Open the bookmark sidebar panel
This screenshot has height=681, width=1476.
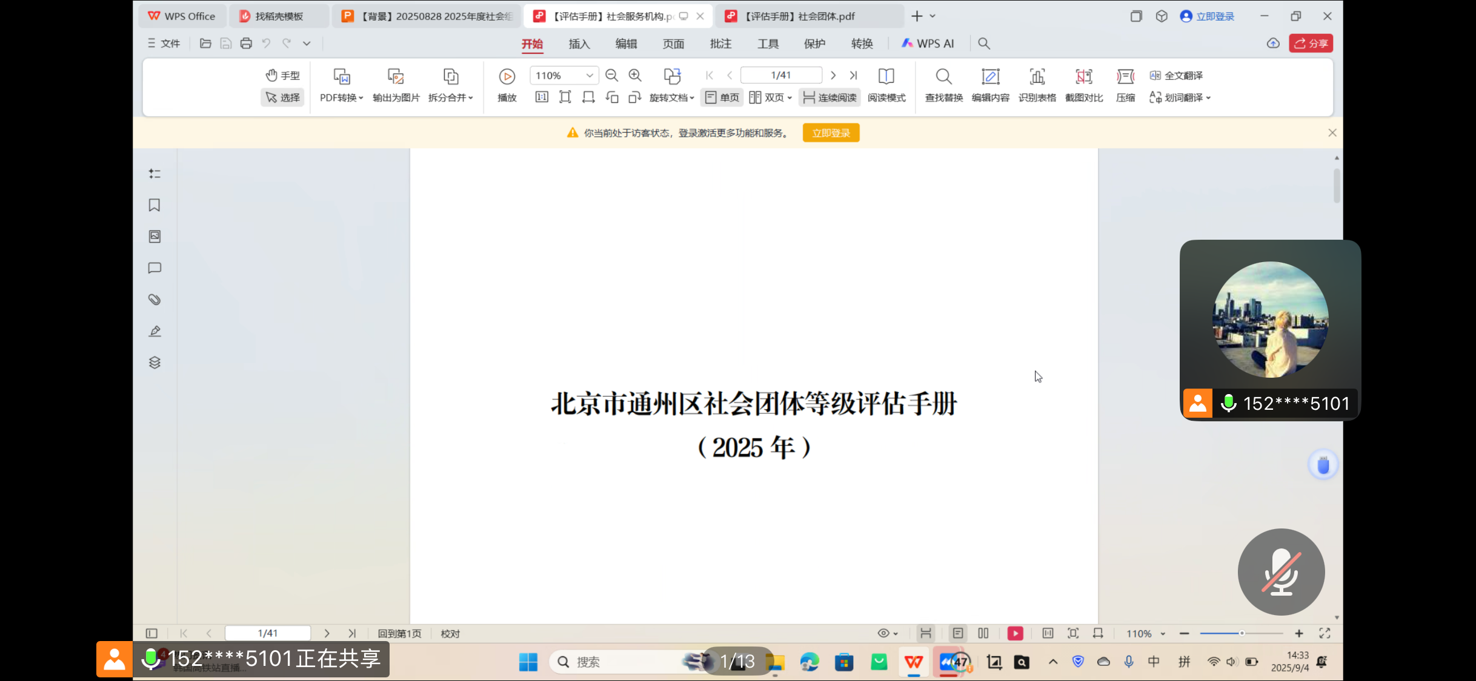point(155,206)
